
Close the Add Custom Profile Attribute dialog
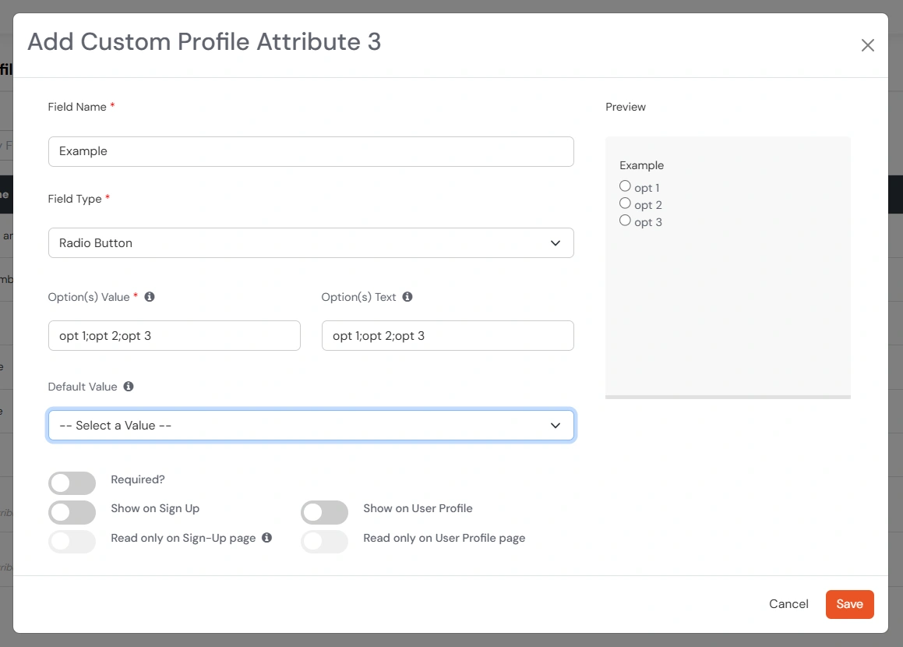click(867, 45)
